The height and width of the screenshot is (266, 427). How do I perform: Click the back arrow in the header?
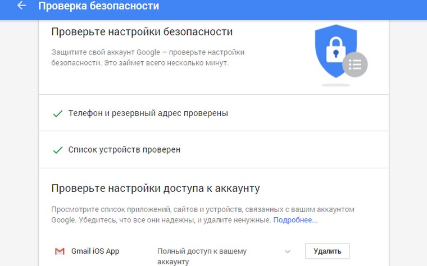point(22,6)
